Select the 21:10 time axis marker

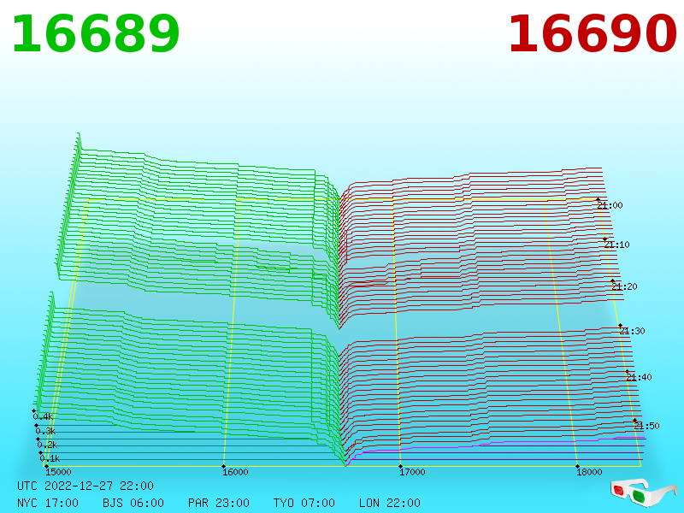point(616,245)
